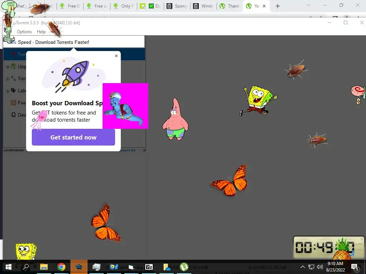
Task: Open the browser tab search chevron
Action: 308,5
